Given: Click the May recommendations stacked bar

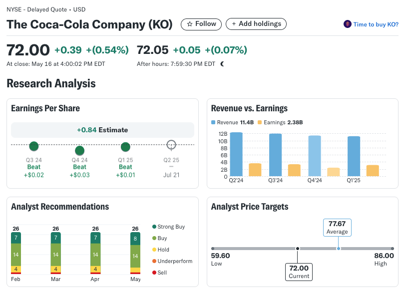Looking at the screenshot, I should (x=135, y=253).
